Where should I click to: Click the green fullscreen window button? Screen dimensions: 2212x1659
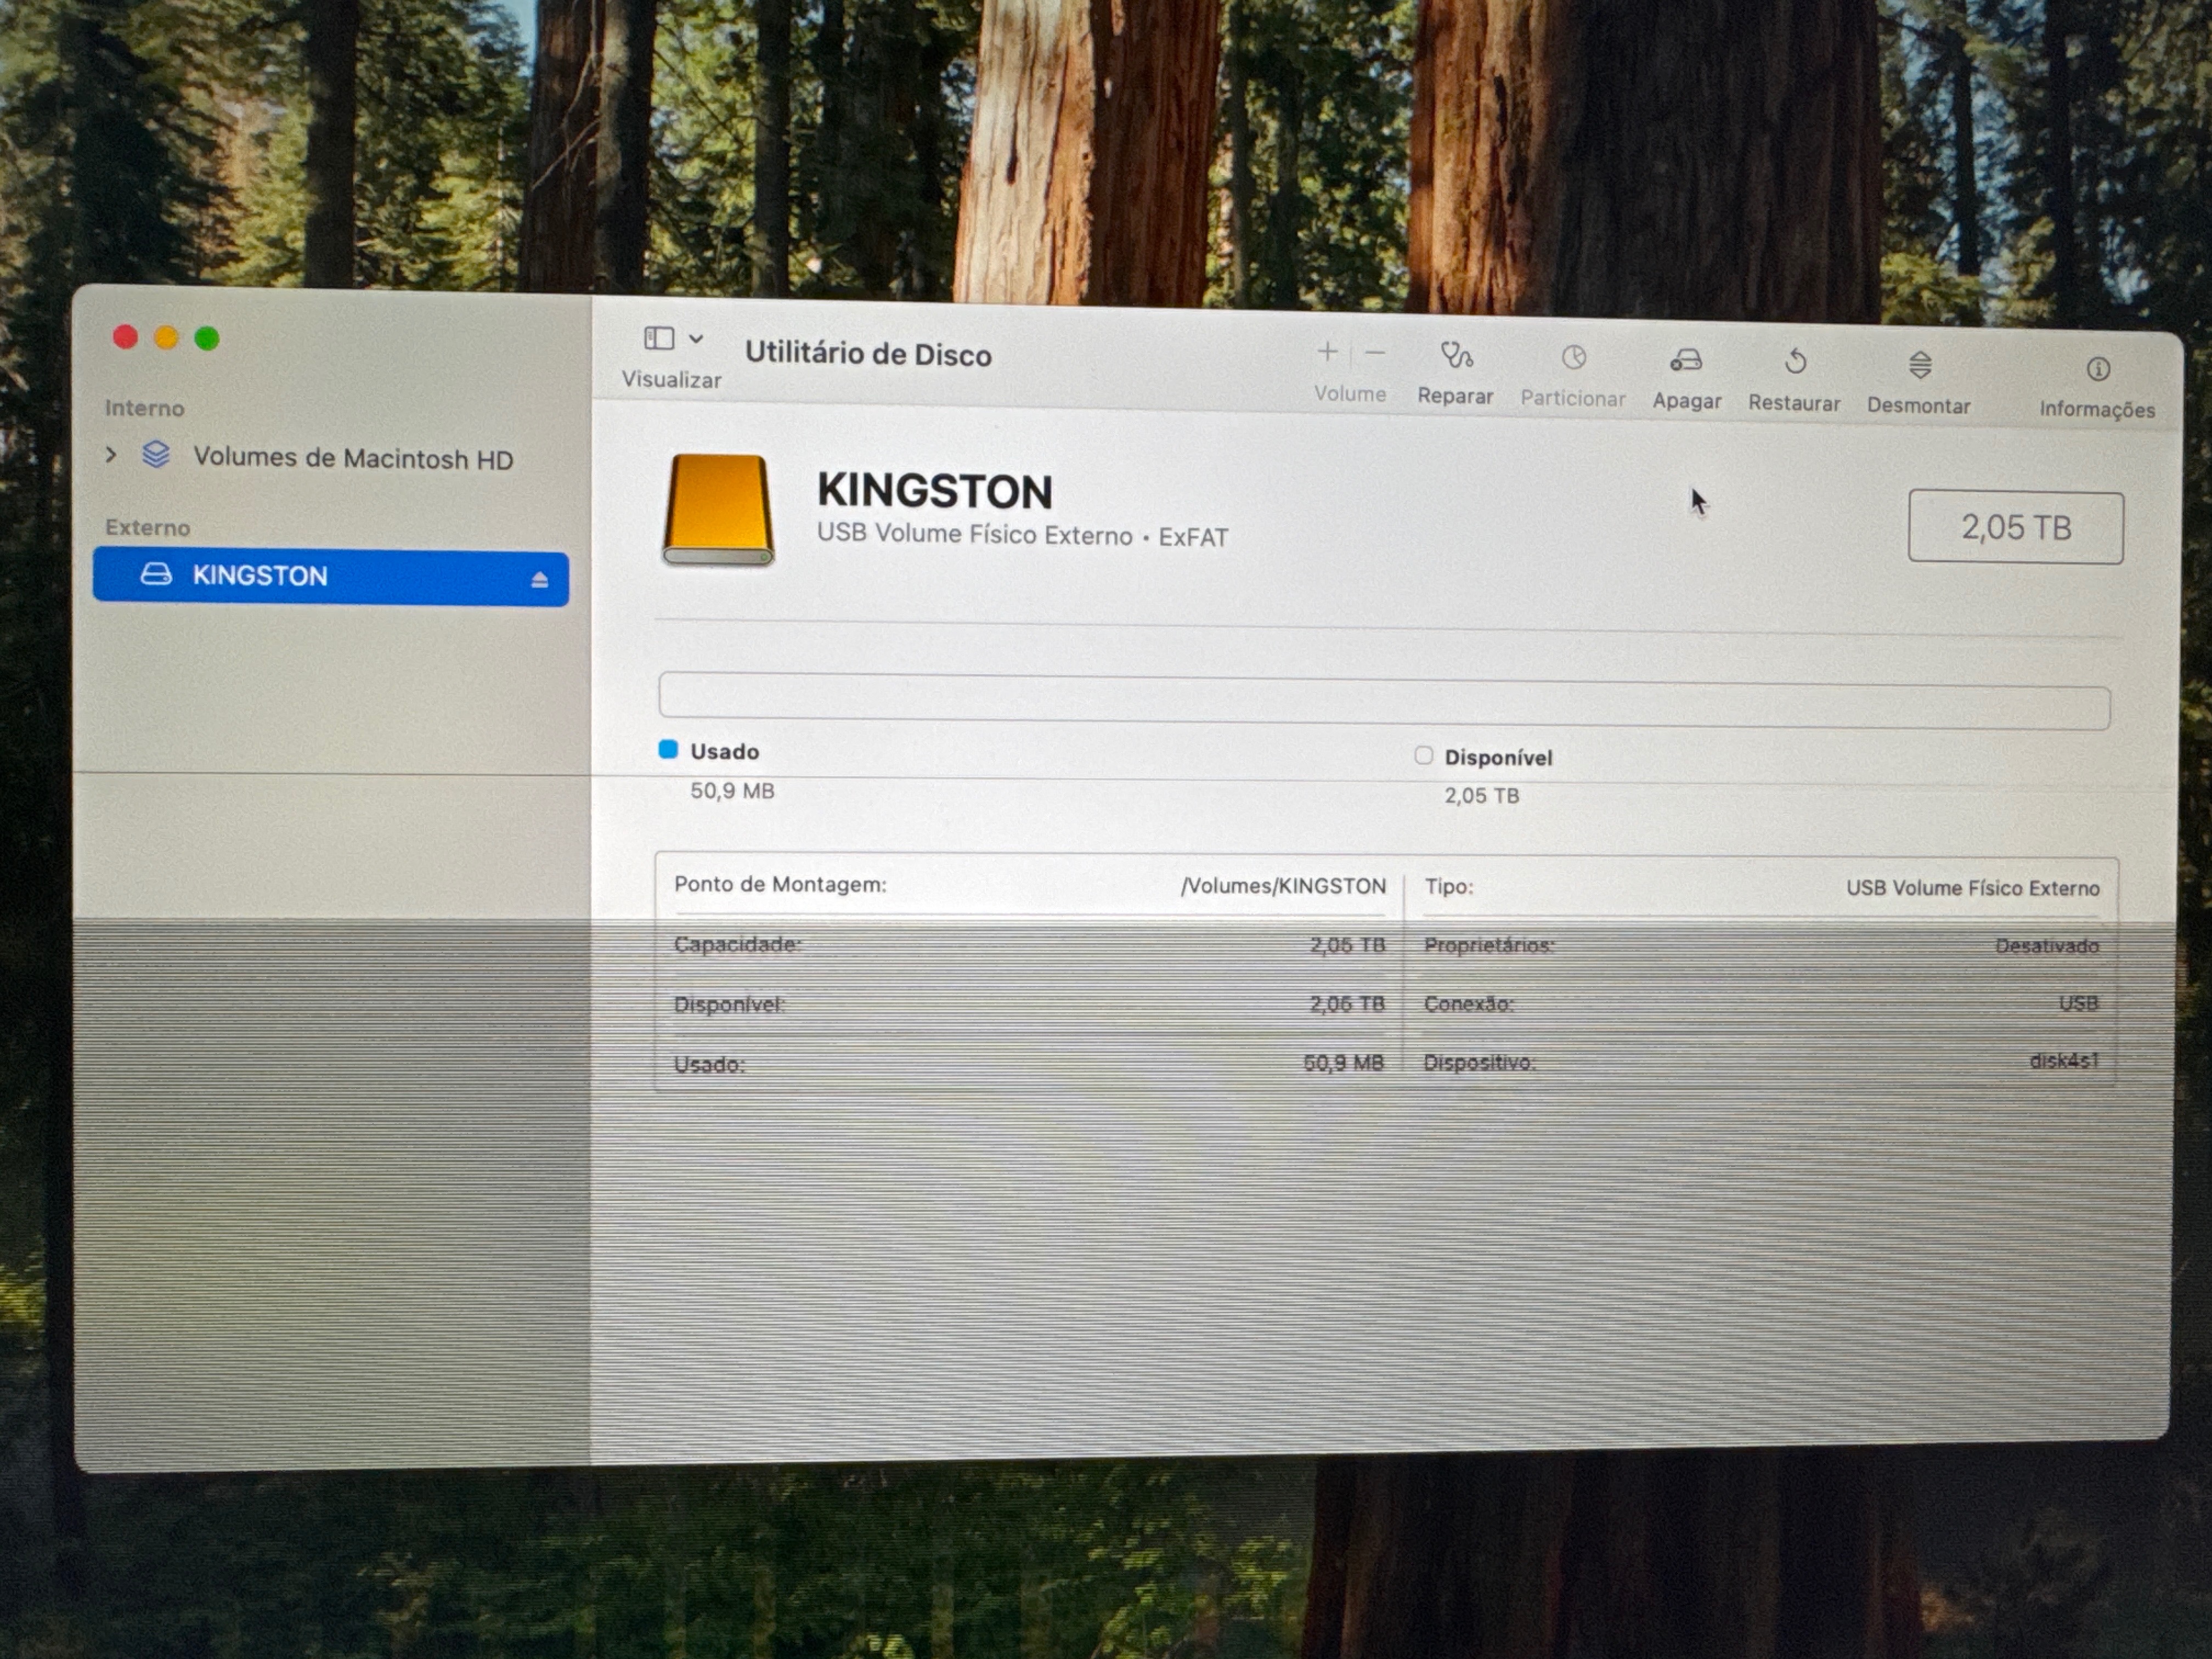click(x=207, y=339)
